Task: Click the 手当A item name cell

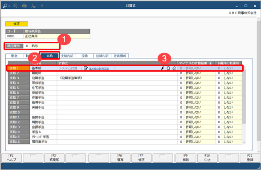Action: pos(44,132)
